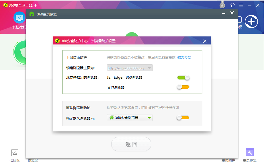Click the 360安全卫士11 title text
This screenshot has width=264, height=167.
click(x=21, y=5)
